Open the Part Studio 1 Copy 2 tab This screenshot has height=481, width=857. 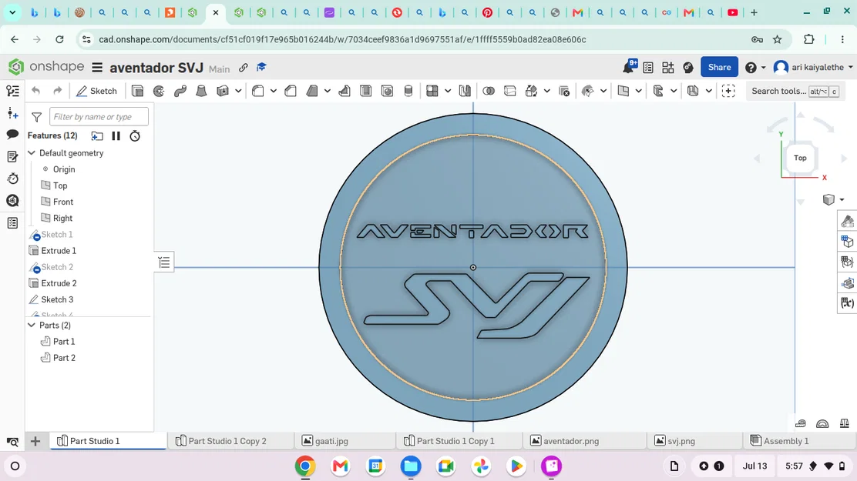tap(221, 441)
